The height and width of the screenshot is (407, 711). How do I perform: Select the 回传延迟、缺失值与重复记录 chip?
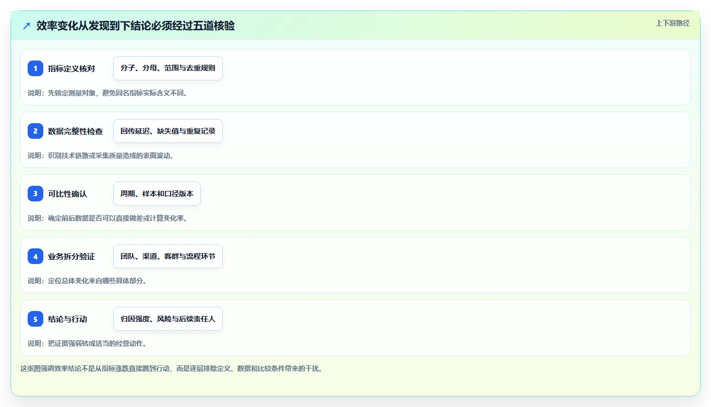tap(168, 131)
